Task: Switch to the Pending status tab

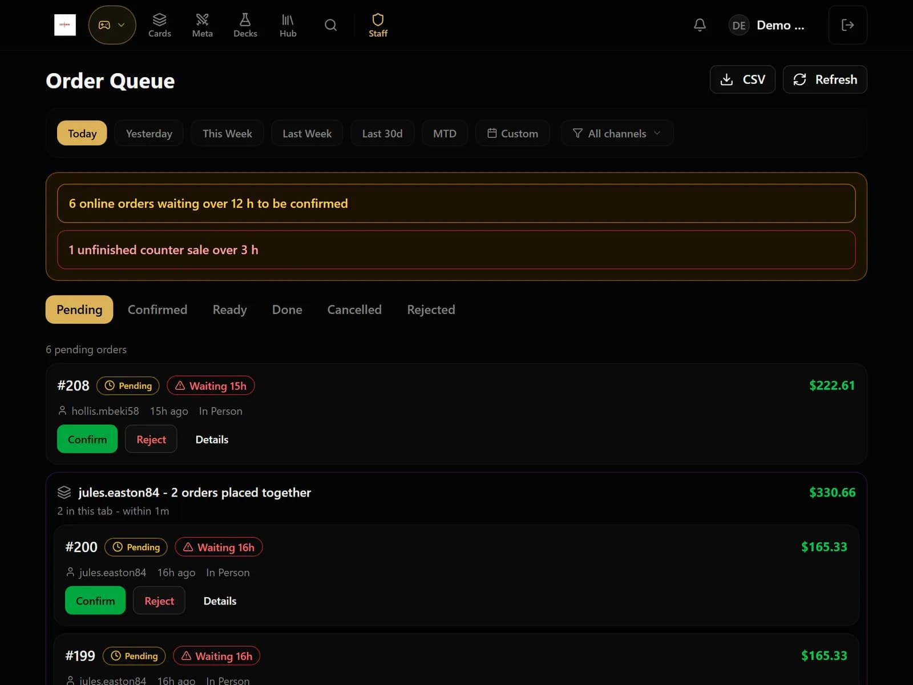Action: point(79,309)
